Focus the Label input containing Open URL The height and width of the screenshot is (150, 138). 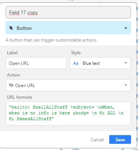tap(36, 63)
